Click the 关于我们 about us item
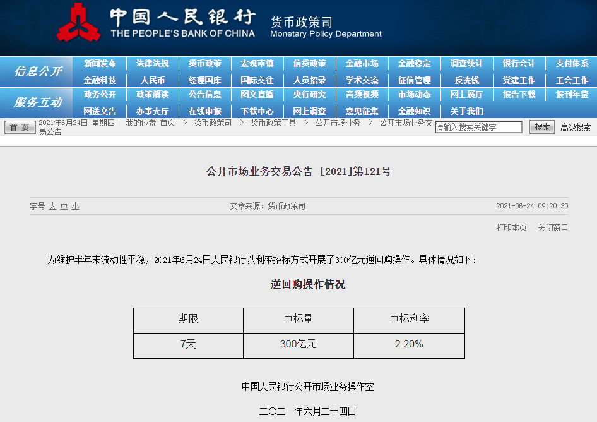The image size is (597, 422). pos(467,111)
